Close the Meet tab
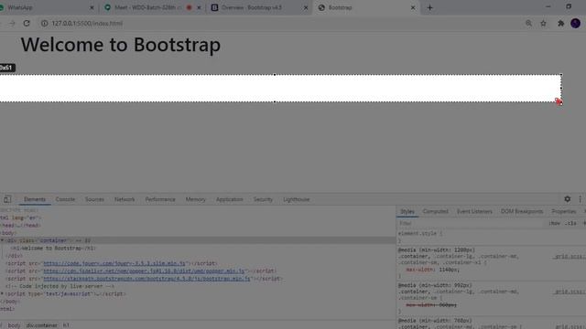 199,7
